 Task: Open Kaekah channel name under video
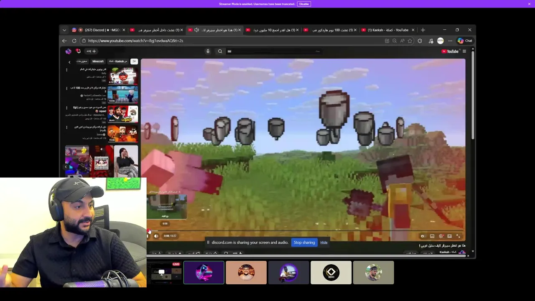pyautogui.click(x=448, y=252)
